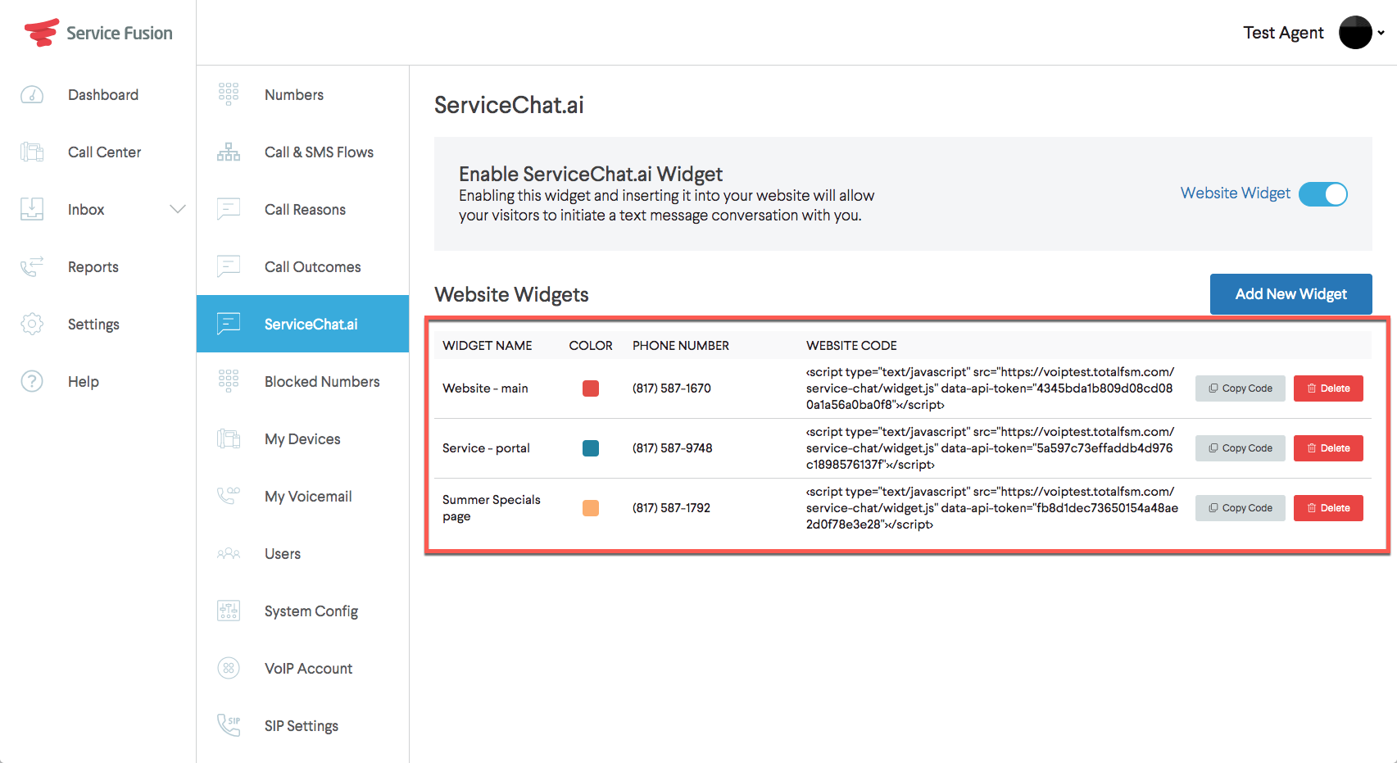
Task: Click script code containing token fb8d1dec73650154a48ae
Action: (x=992, y=508)
